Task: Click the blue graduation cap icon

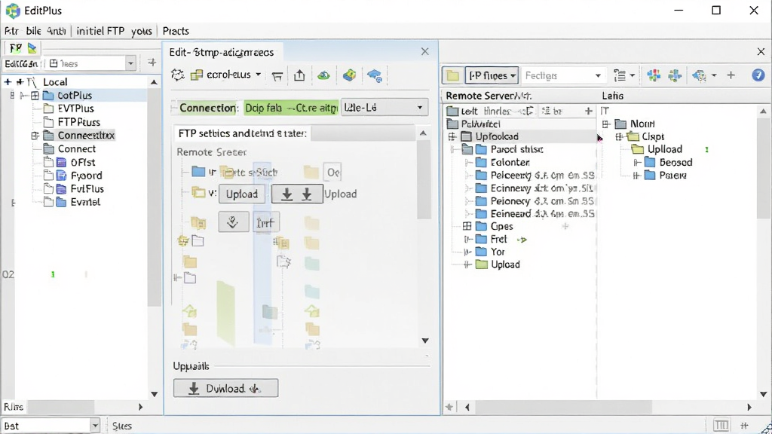Action: [374, 75]
